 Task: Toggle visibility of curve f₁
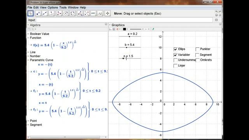(31, 91)
